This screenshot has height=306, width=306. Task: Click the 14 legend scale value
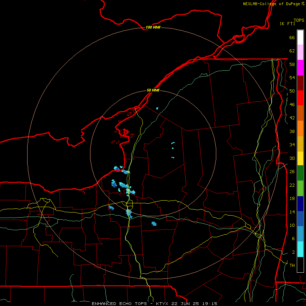292,212
